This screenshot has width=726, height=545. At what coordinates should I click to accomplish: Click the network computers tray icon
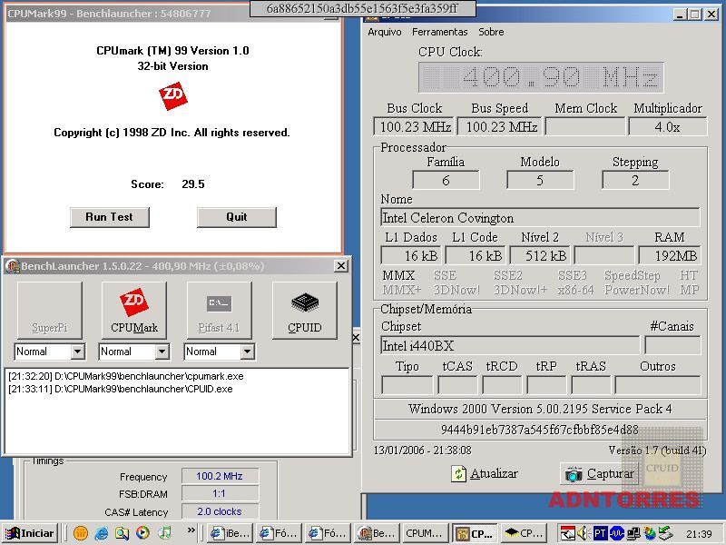click(x=633, y=533)
